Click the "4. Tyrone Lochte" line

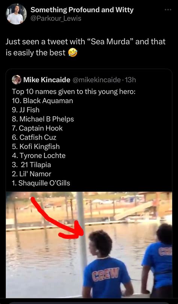[39, 156]
